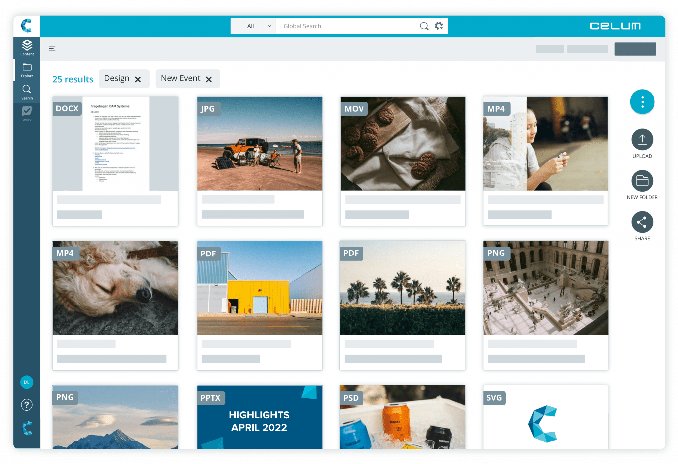Click the Work icon in the sidebar
The height and width of the screenshot is (464, 678).
tap(27, 114)
